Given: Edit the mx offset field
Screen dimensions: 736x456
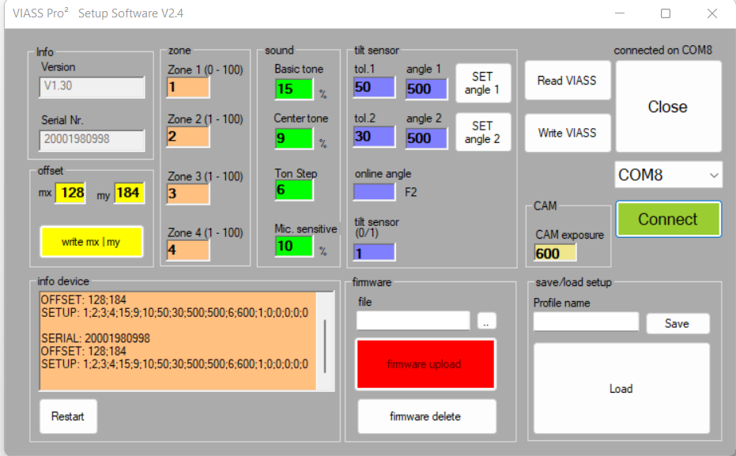Looking at the screenshot, I should pos(71,193).
